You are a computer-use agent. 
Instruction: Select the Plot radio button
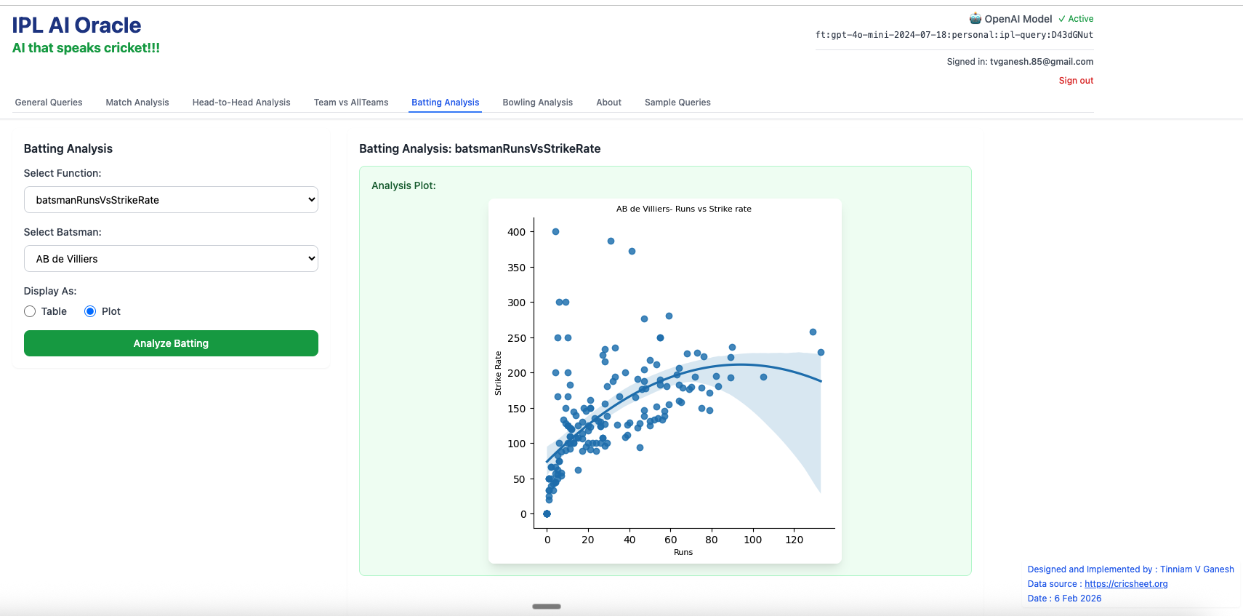tap(90, 311)
